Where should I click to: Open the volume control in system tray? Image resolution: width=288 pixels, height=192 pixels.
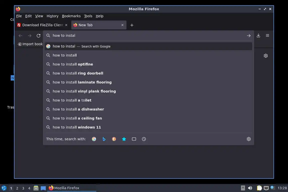250,188
